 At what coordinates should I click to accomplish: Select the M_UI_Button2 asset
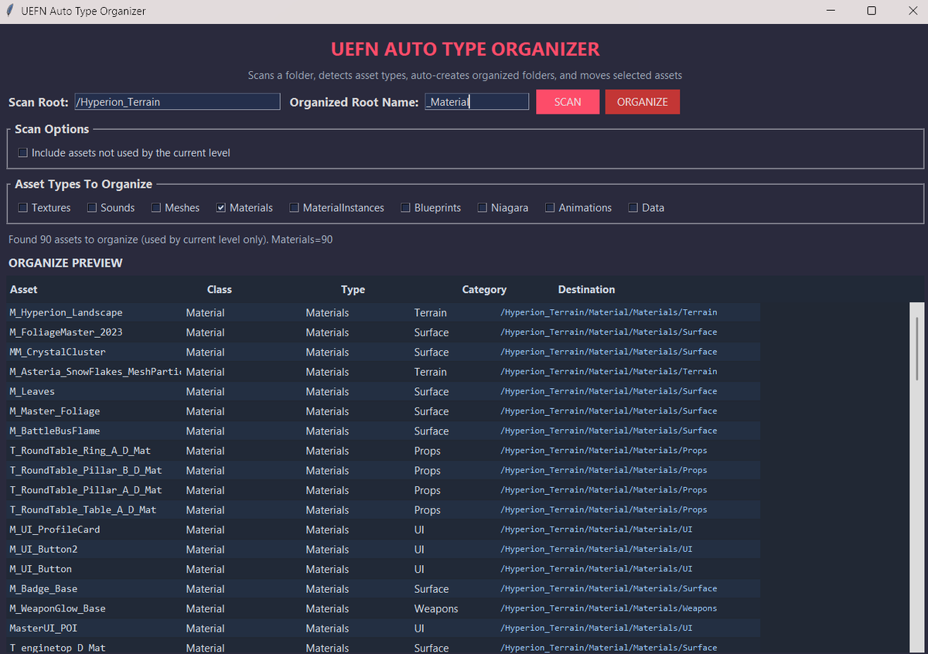tap(384, 549)
